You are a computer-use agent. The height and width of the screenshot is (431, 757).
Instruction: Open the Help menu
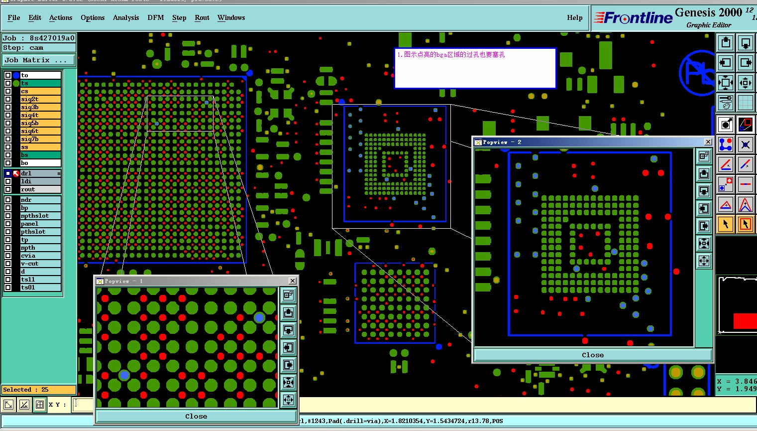(x=575, y=17)
